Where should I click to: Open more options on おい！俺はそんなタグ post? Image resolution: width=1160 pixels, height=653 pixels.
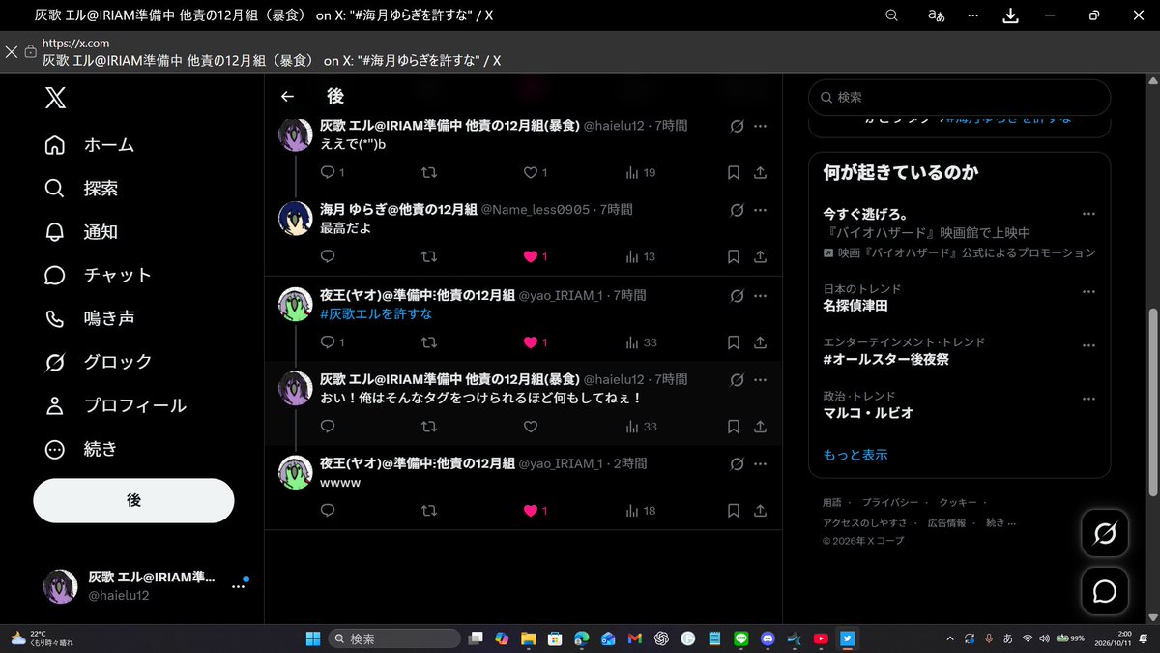(760, 379)
